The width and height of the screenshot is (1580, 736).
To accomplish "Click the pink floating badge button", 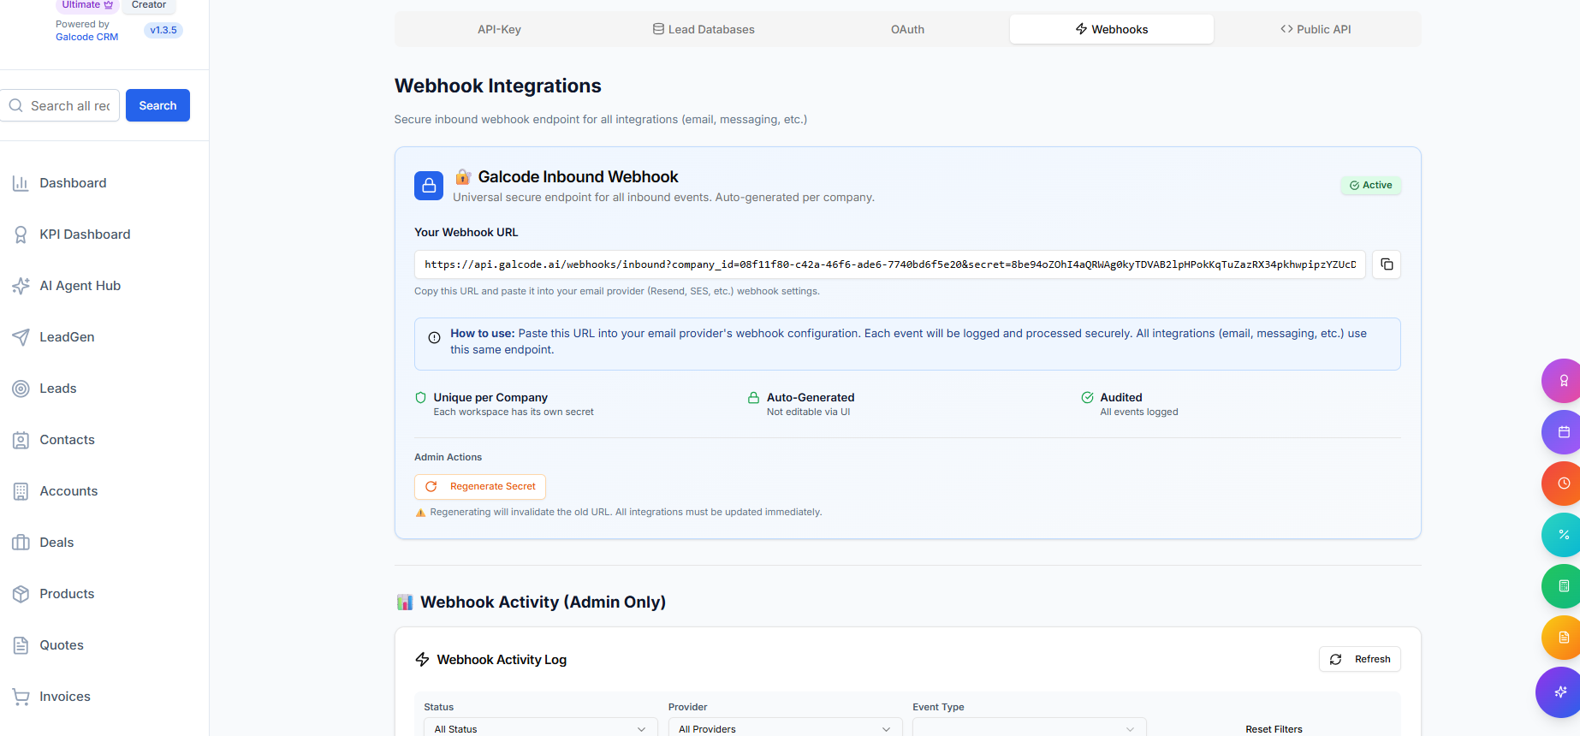I will pyautogui.click(x=1562, y=381).
